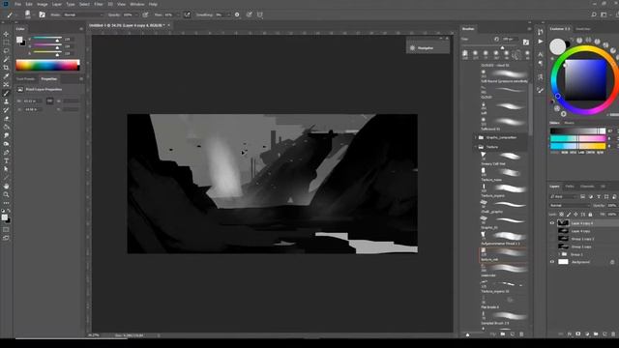Open the Filter menu
Screen dimensions: 619x348
pos(99,4)
